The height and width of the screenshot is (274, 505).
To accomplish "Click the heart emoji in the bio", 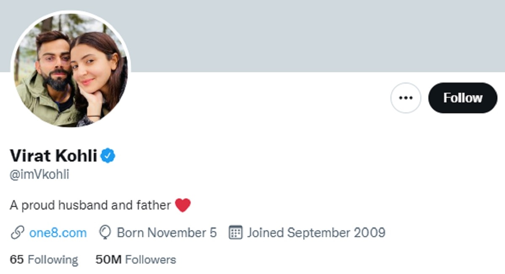I will click(x=183, y=205).
